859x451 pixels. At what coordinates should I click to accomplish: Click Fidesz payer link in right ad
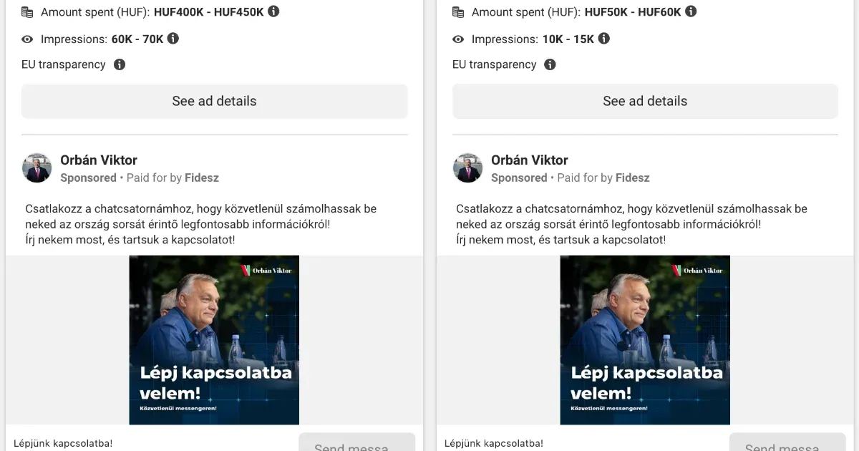633,178
